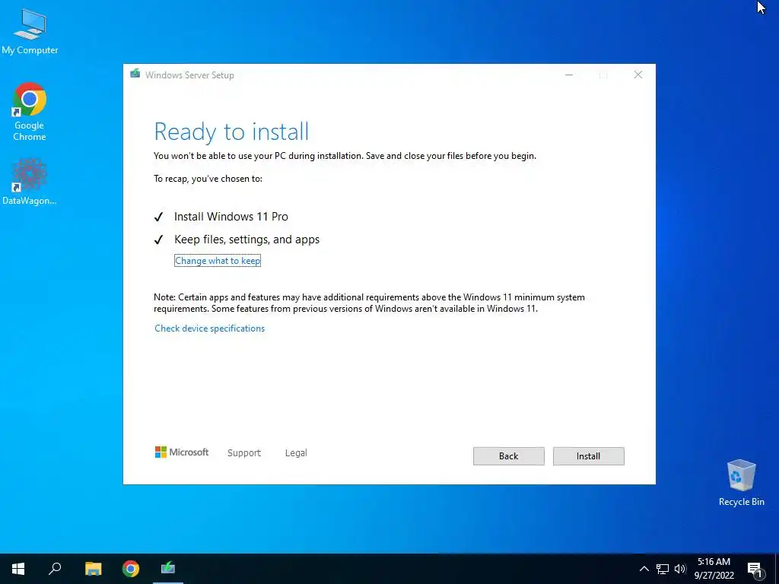Close the Windows Server Setup window

[x=638, y=75]
